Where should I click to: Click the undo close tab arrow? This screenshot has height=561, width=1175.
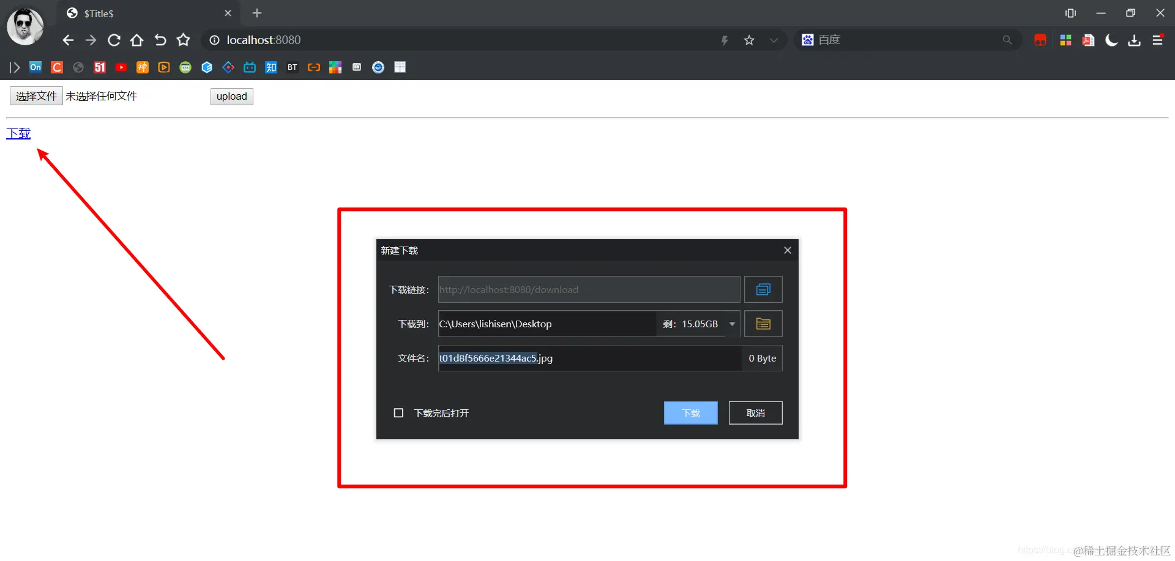tap(160, 40)
